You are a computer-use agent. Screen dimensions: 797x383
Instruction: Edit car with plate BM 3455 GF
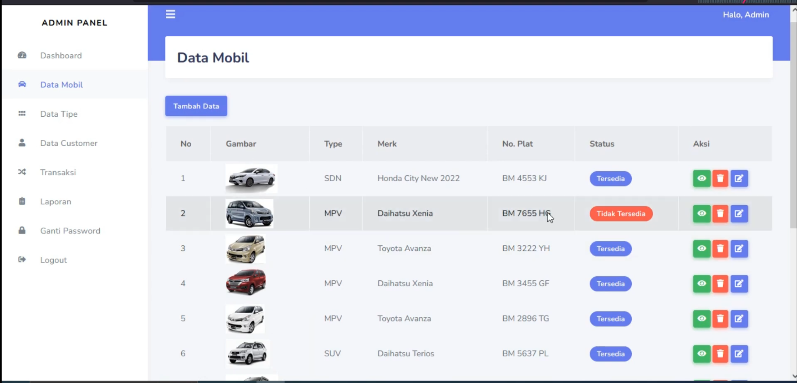[x=739, y=283]
